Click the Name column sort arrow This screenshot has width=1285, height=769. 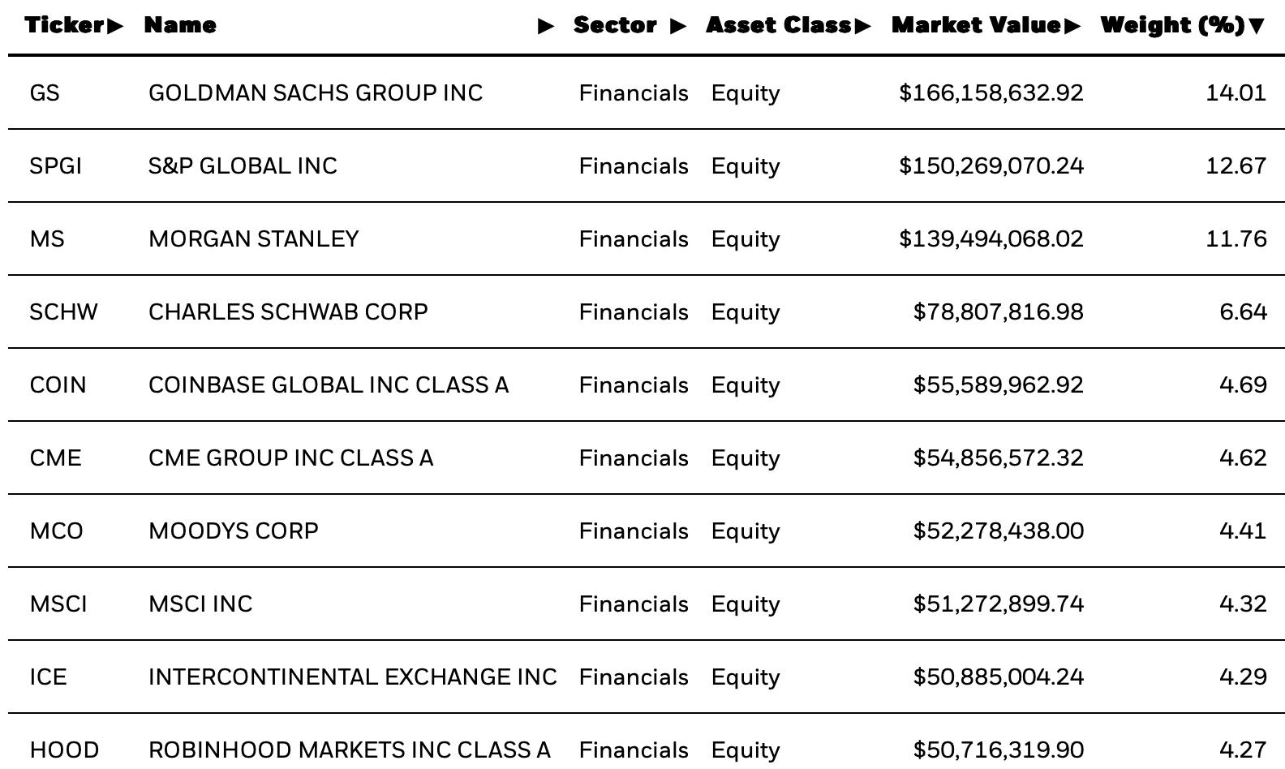(x=547, y=26)
